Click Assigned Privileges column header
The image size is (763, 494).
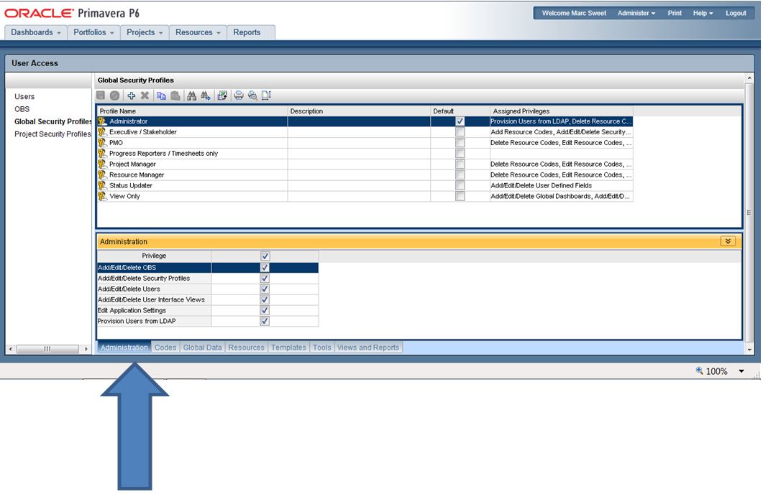point(561,111)
